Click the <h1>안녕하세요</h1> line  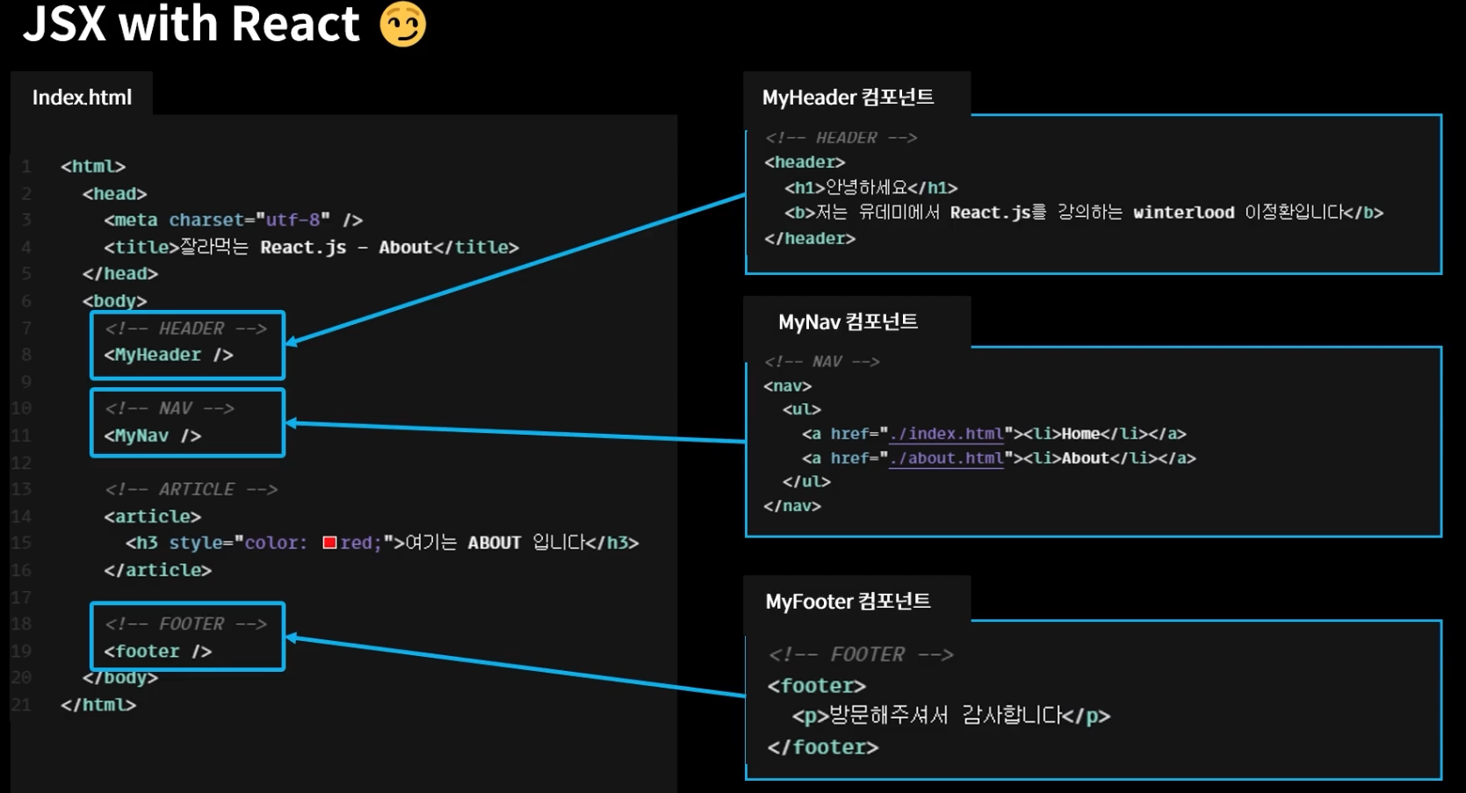point(871,188)
